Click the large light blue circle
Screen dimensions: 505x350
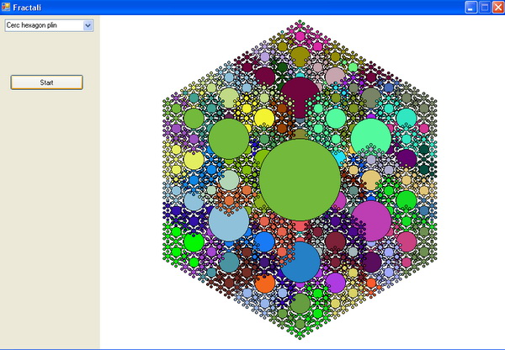229,221
